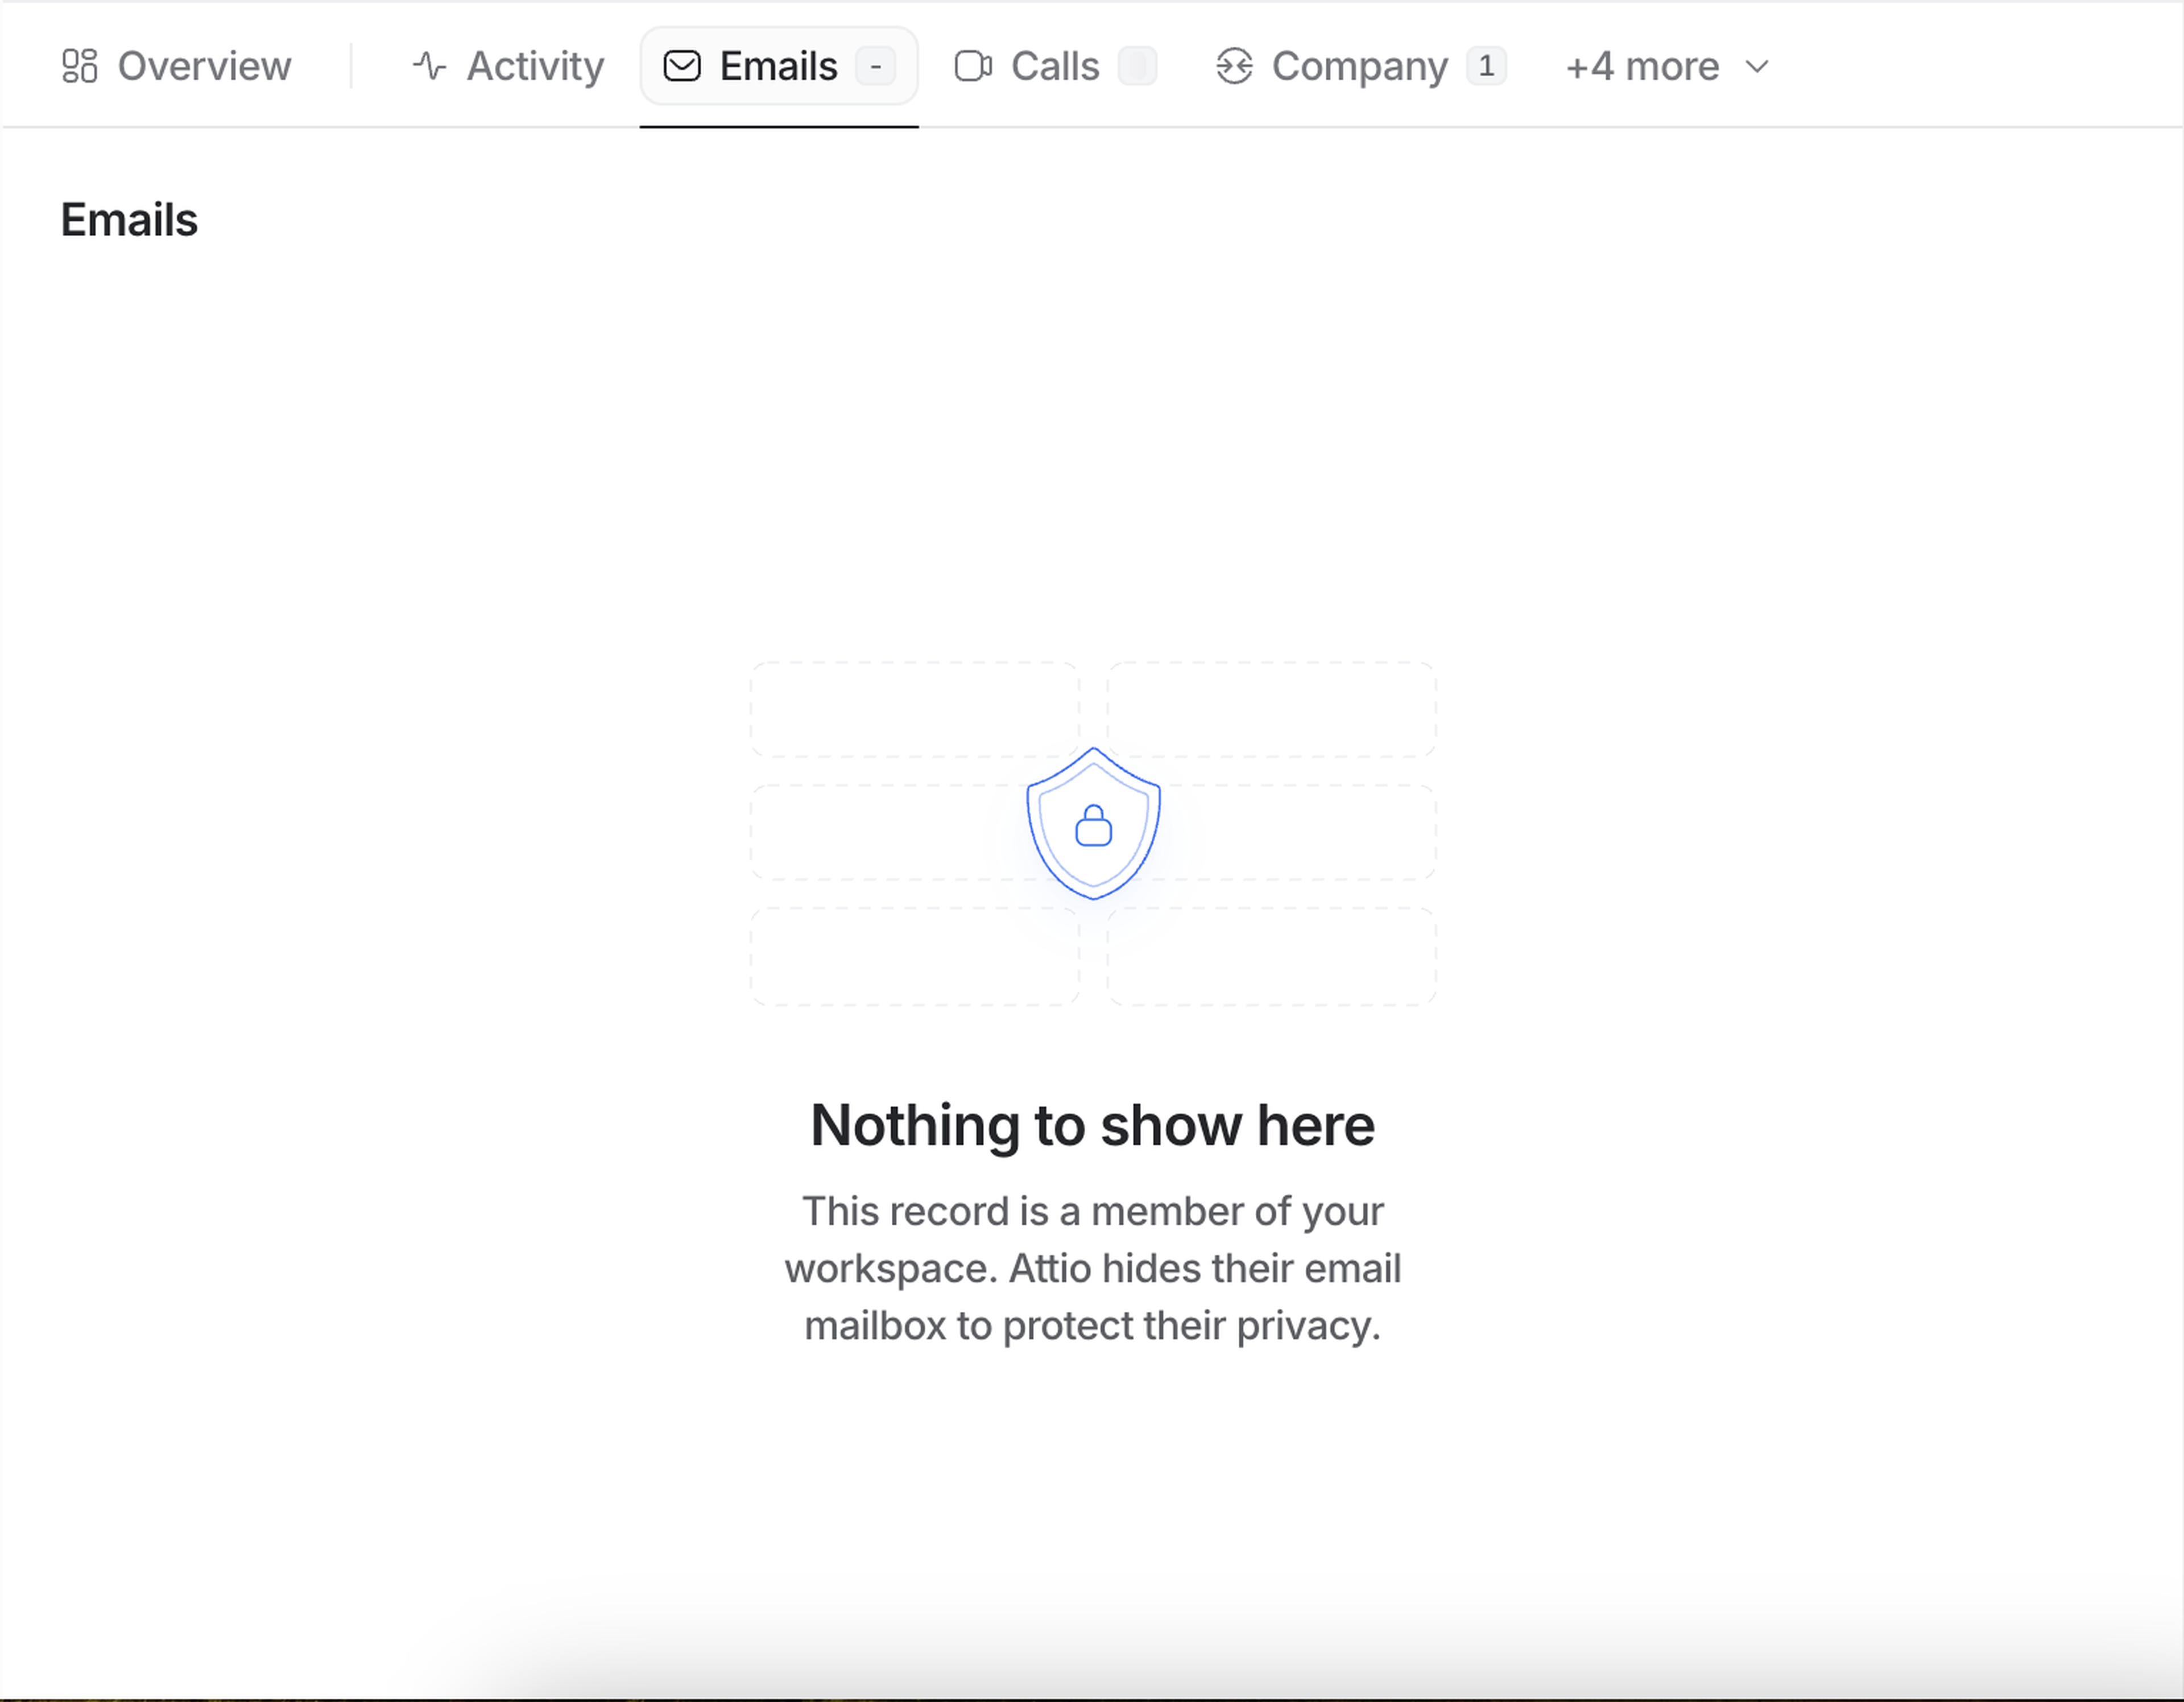
Task: Switch to the Activity tab
Action: click(535, 66)
